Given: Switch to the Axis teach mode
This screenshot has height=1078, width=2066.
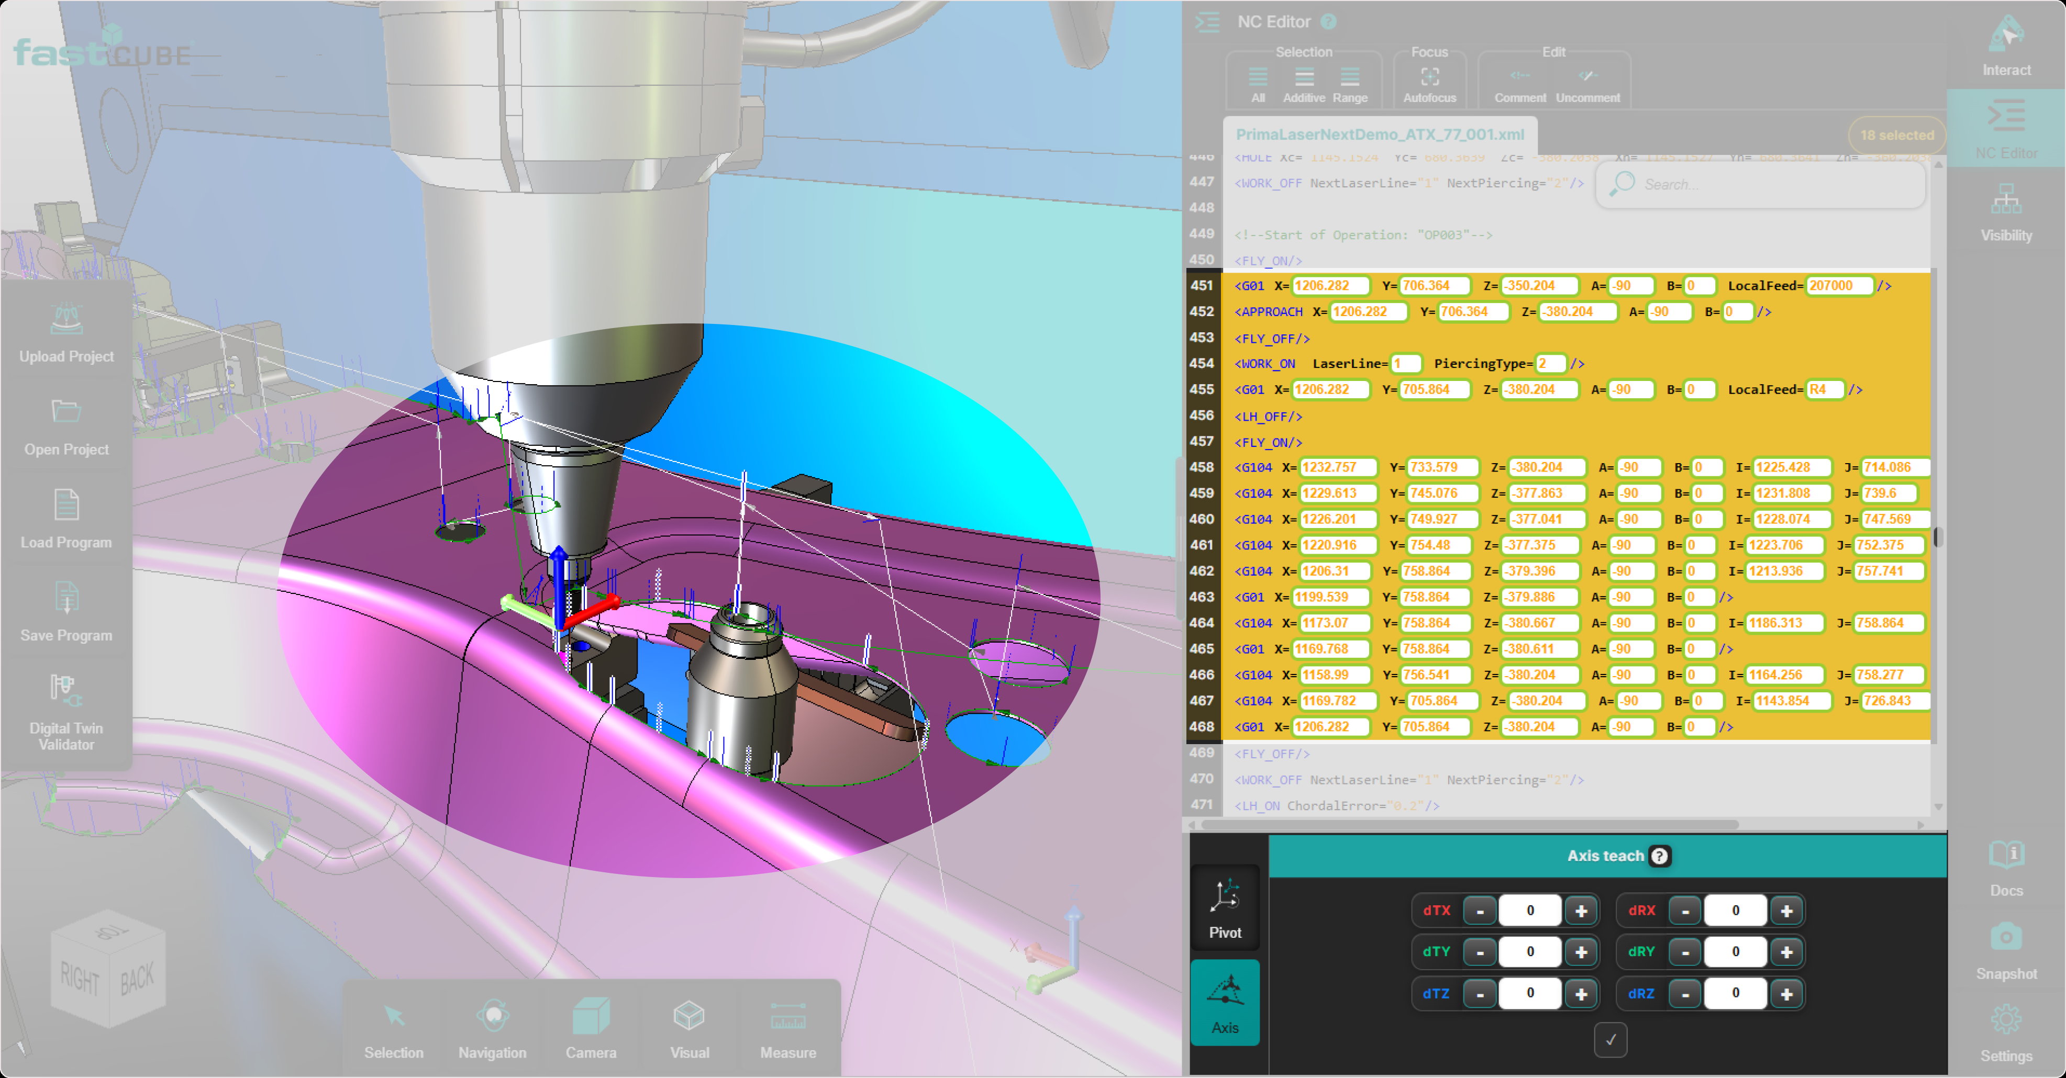Looking at the screenshot, I should click(x=1225, y=1002).
